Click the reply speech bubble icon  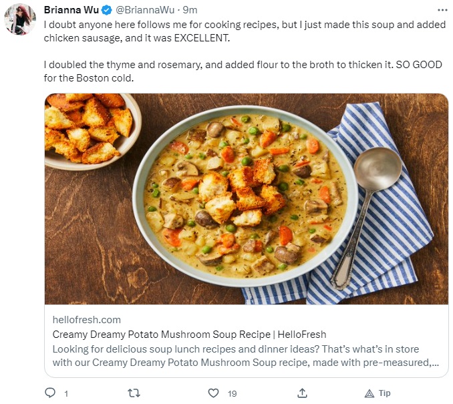click(x=50, y=393)
